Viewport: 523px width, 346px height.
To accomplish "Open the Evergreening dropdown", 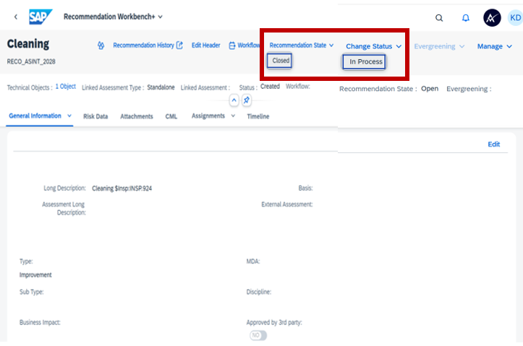I will point(439,46).
